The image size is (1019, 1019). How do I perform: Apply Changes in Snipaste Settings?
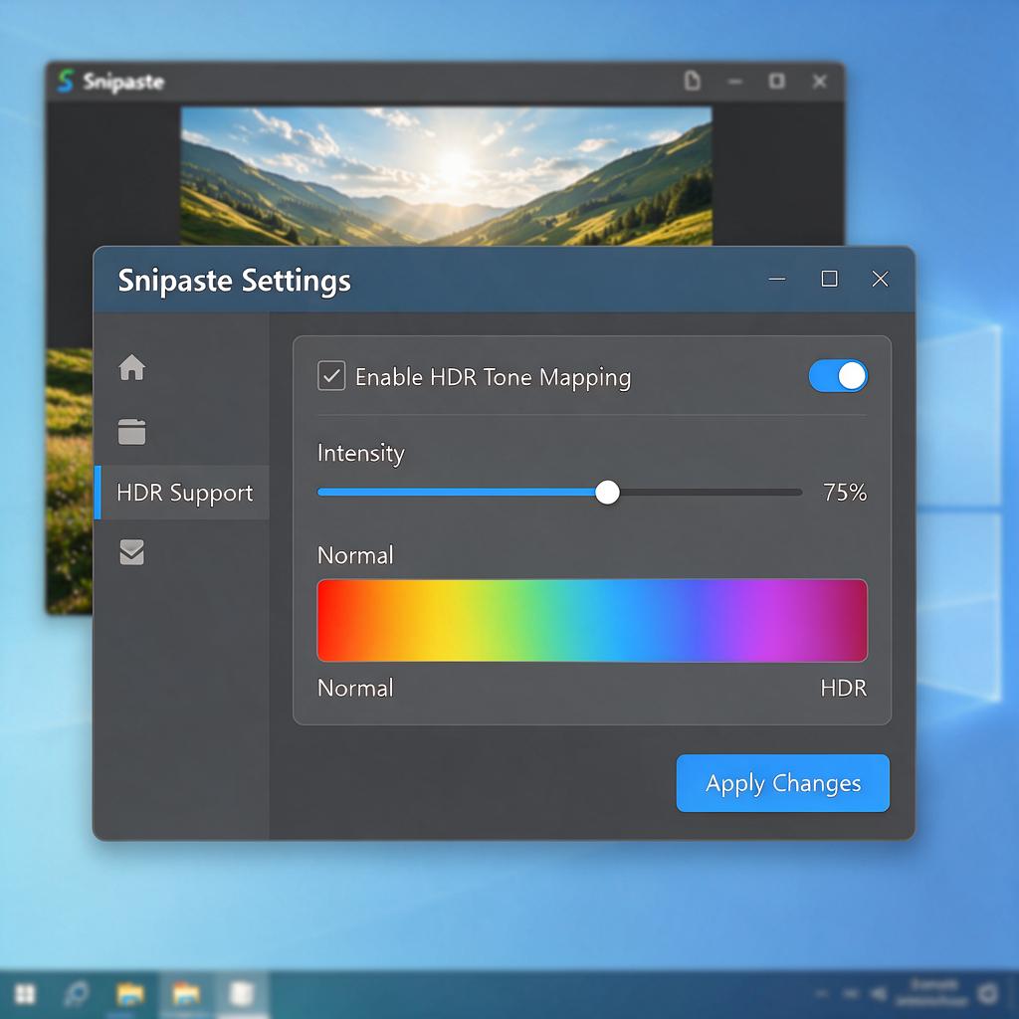pyautogui.click(x=783, y=783)
